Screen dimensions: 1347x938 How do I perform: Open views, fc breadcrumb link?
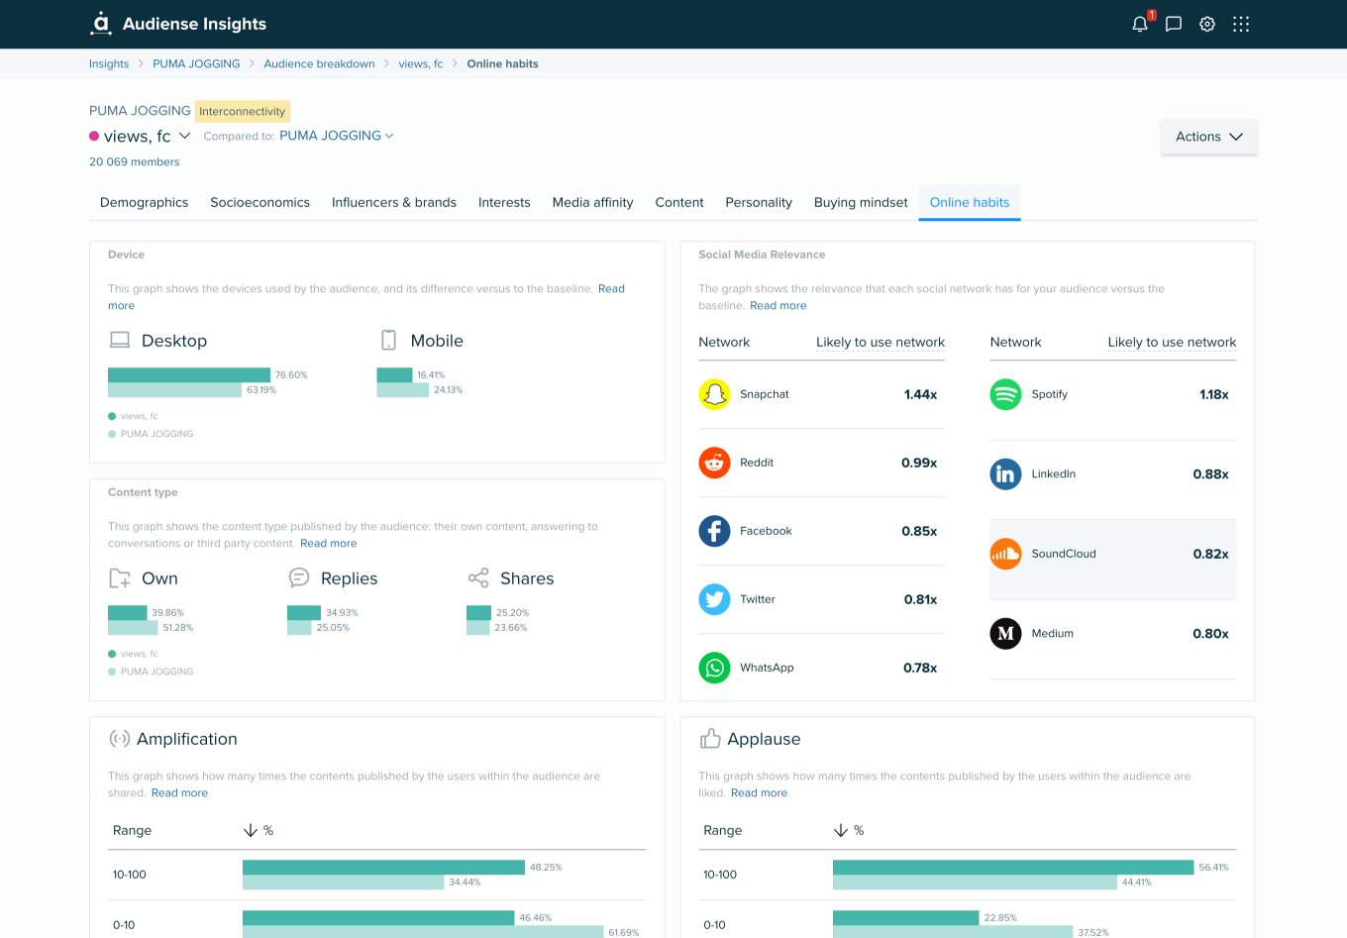pos(421,63)
